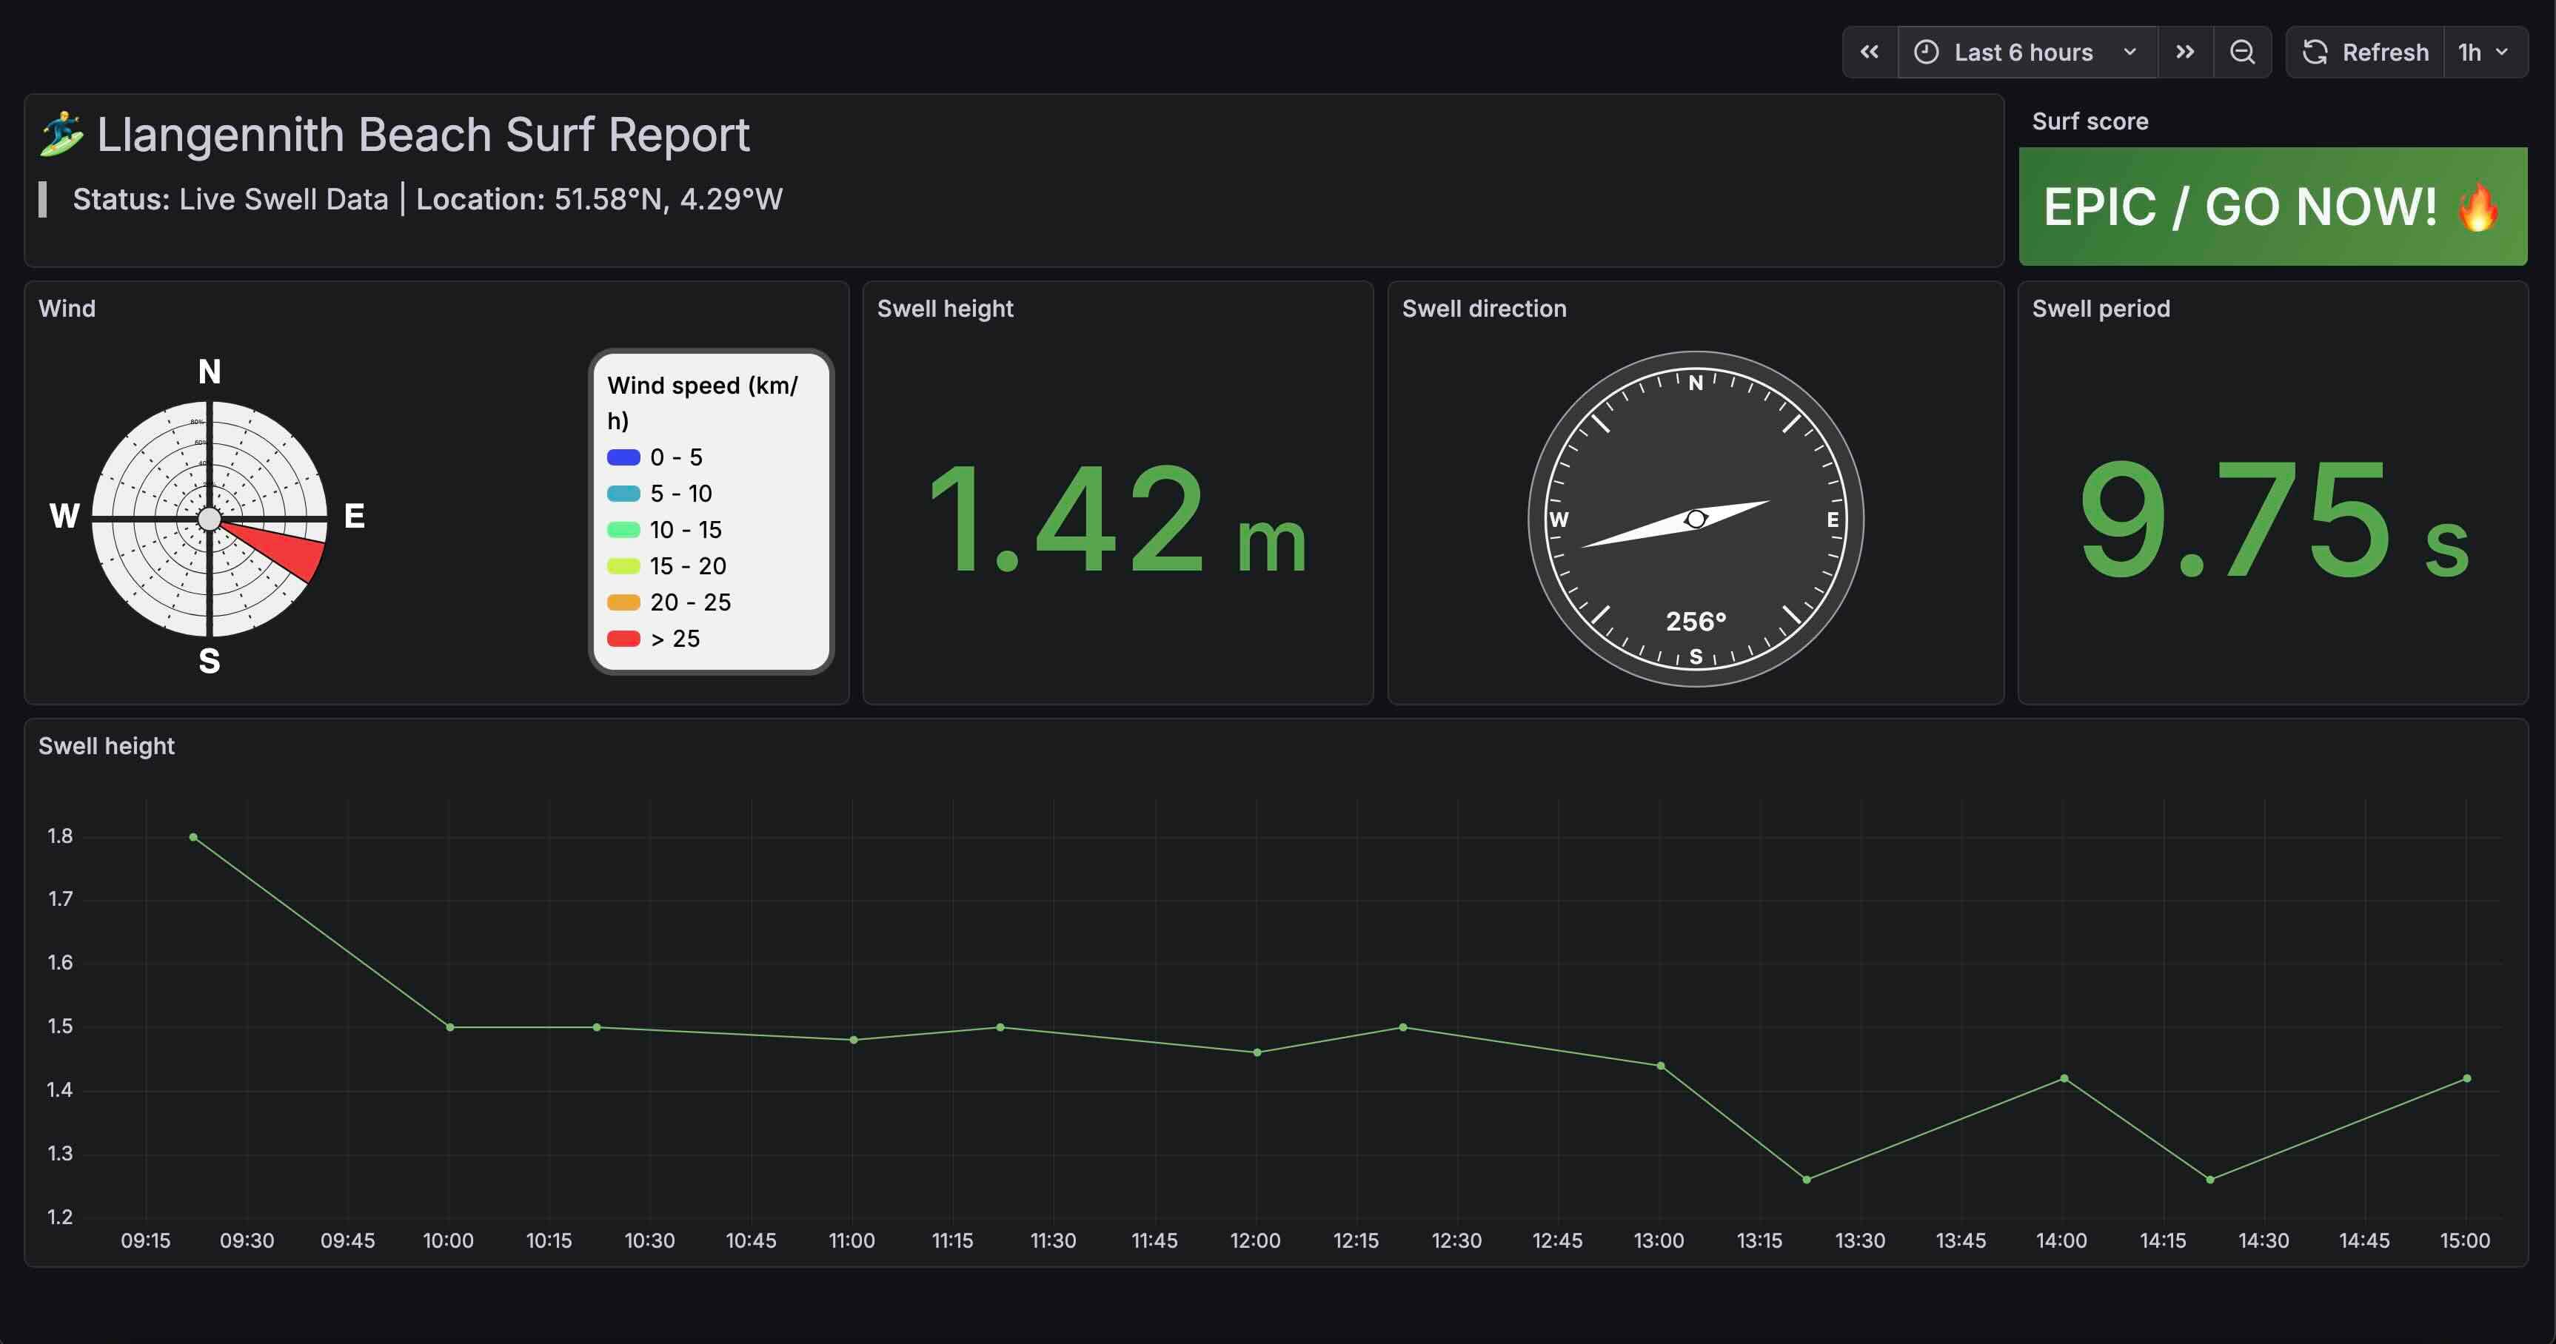Open the Swell period panel title menu
2556x1344 pixels.
(x=2100, y=309)
